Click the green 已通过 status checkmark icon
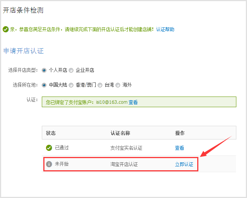Viewport: 247px width, 198px height. pos(49,148)
